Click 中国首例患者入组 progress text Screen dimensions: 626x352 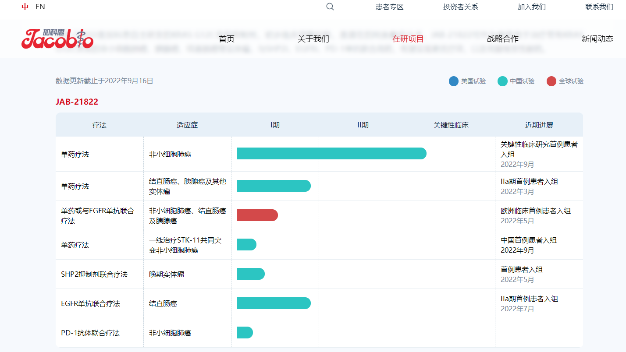[529, 240]
